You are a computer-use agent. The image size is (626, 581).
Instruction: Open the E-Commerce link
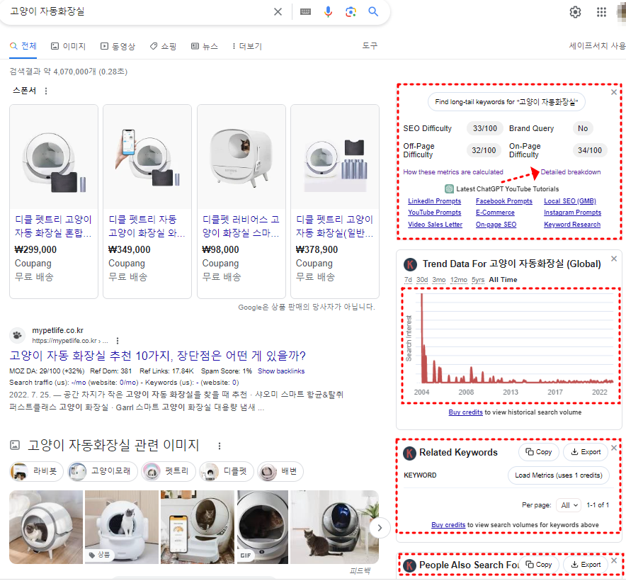click(x=495, y=213)
